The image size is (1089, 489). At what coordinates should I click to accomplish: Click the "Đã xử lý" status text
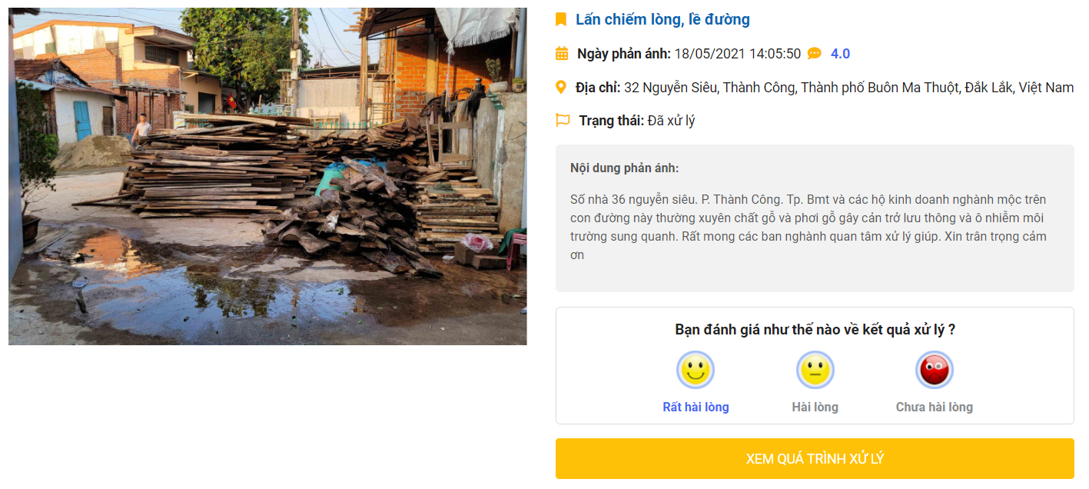(671, 121)
